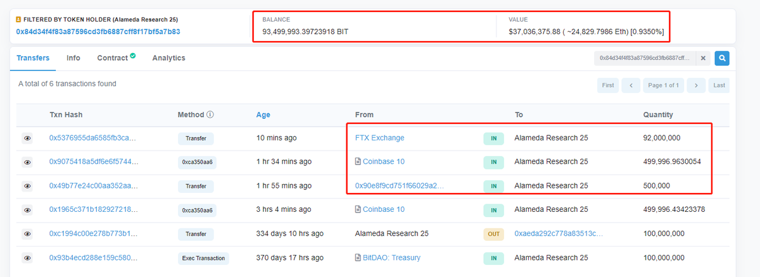Open the Contract tab
Image resolution: width=760 pixels, height=277 pixels.
tap(113, 58)
